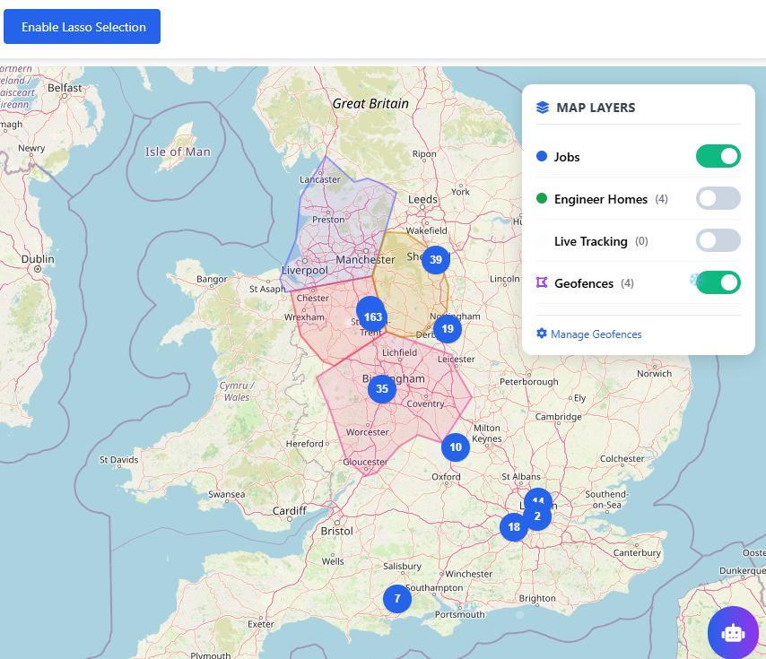Click the blue Jobs dot indicator
Image resolution: width=766 pixels, height=659 pixels.
tap(542, 156)
